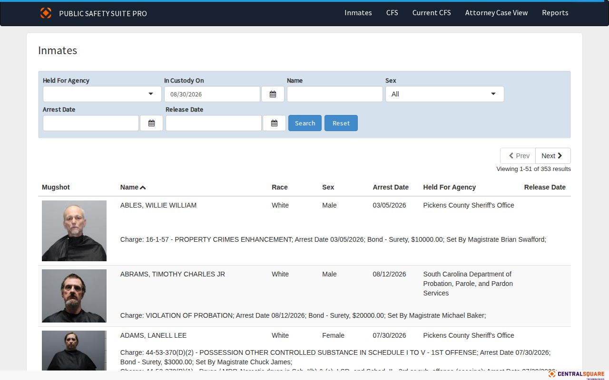This screenshot has width=609, height=380.
Task: Reset the inmate search filters
Action: (341, 123)
